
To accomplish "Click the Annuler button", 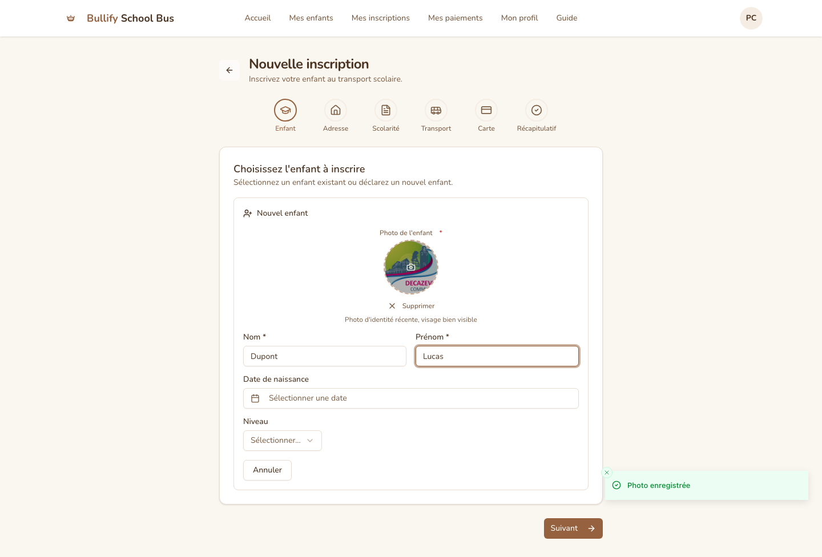I will coord(267,470).
